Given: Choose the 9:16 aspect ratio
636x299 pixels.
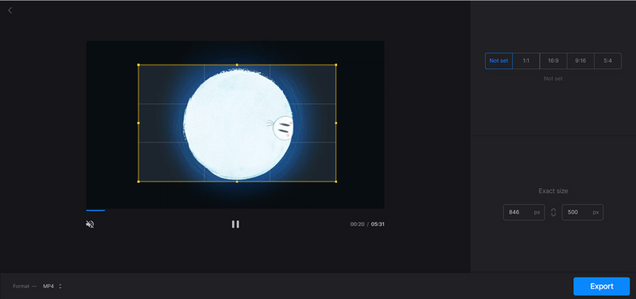Looking at the screenshot, I should (x=580, y=61).
